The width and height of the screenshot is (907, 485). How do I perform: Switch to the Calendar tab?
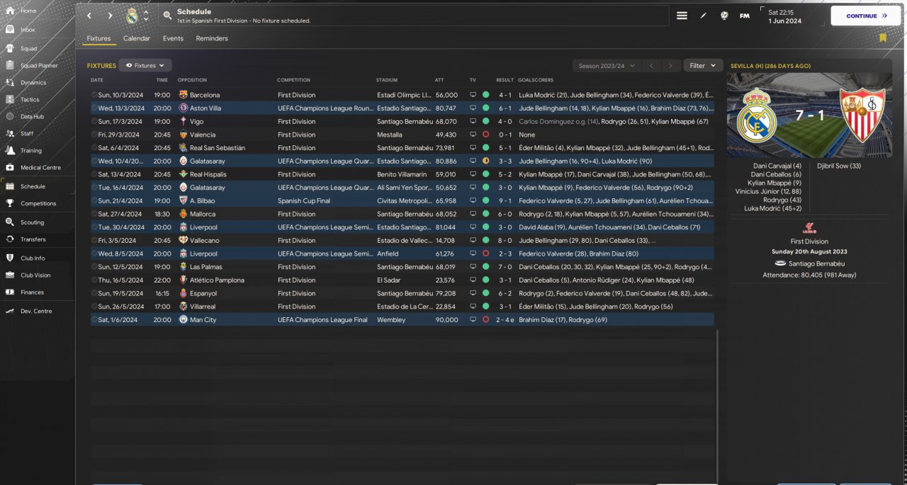click(136, 38)
